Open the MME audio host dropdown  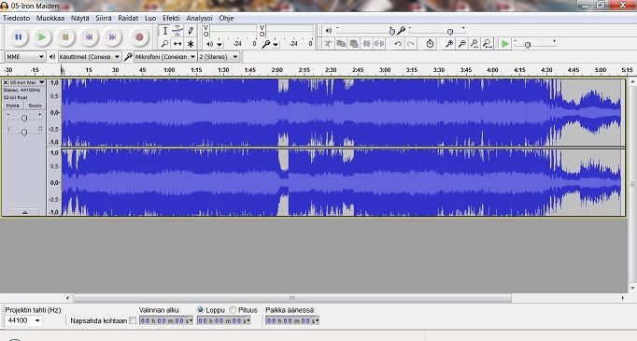pyautogui.click(x=25, y=56)
